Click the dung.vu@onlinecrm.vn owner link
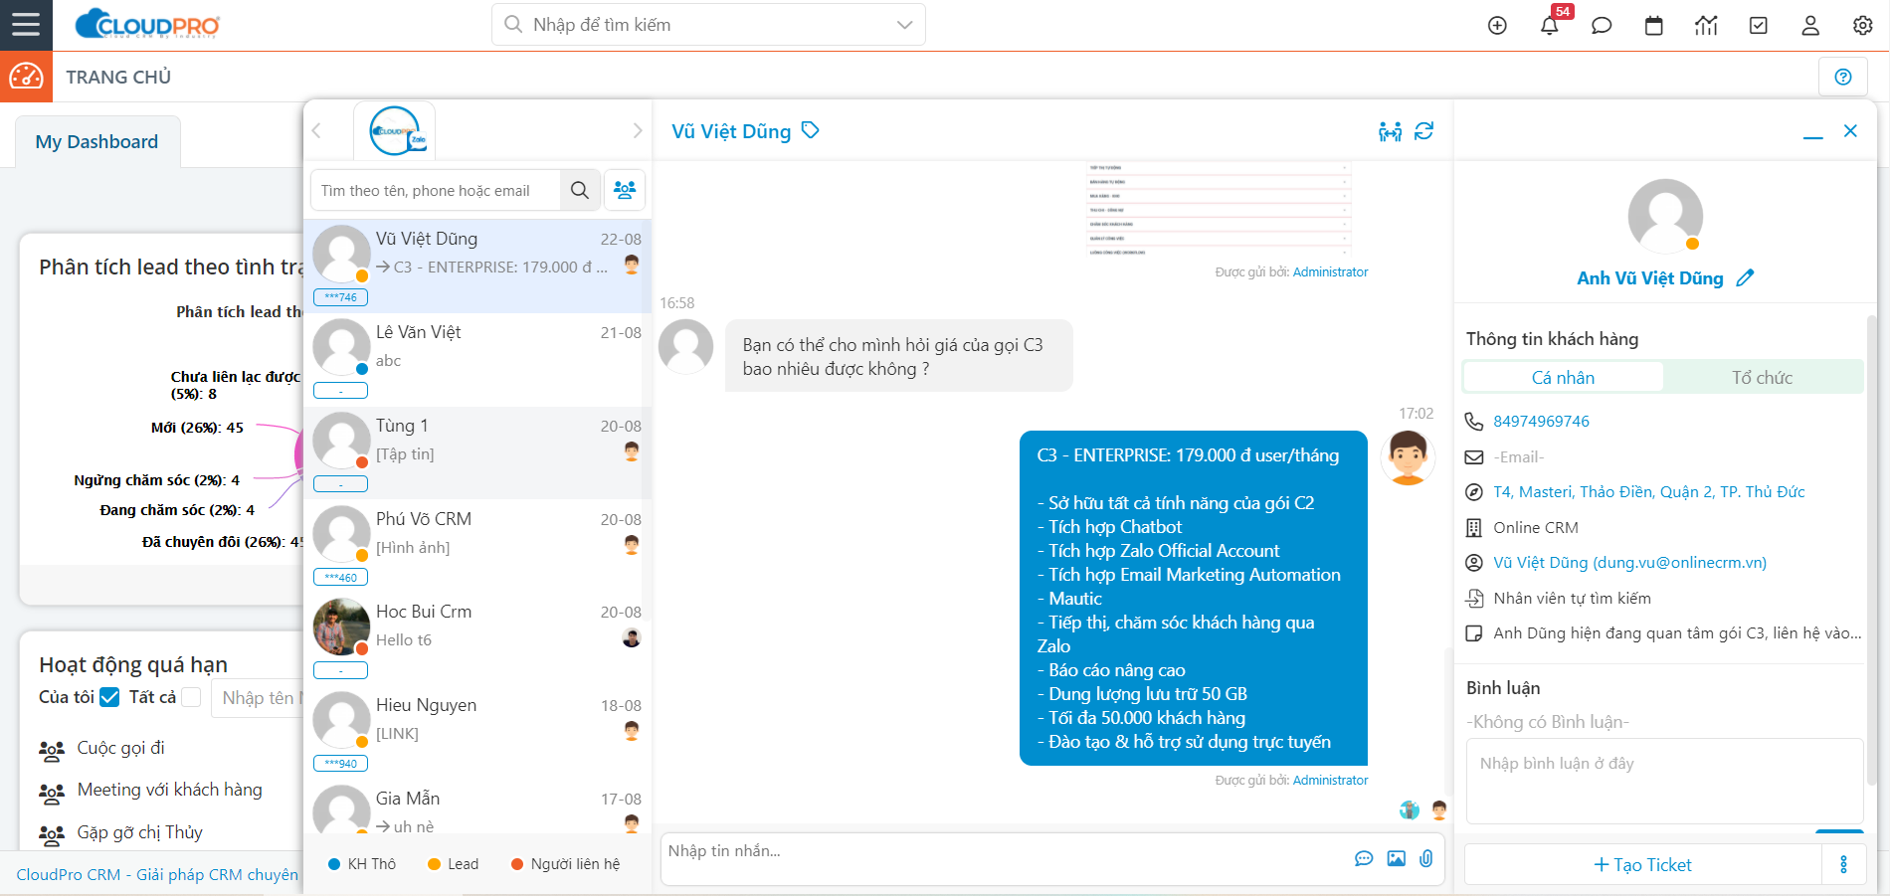 click(1629, 563)
